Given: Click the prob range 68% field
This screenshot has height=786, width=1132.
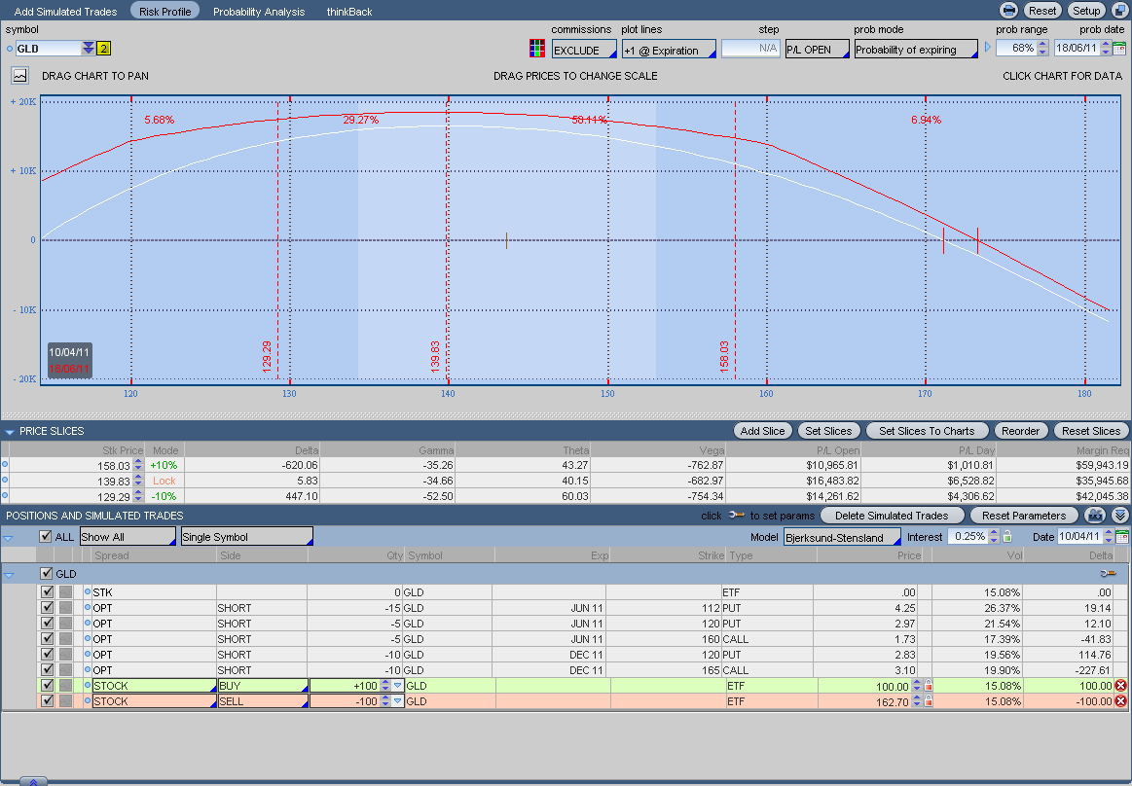Looking at the screenshot, I should pos(1015,49).
